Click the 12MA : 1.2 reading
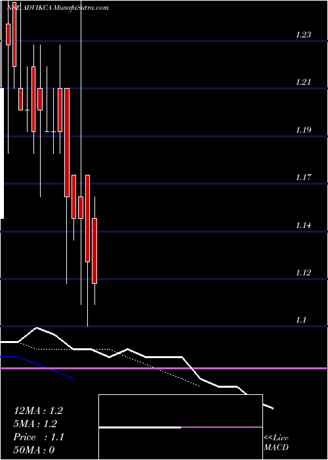The height and width of the screenshot is (460, 328). tap(38, 411)
